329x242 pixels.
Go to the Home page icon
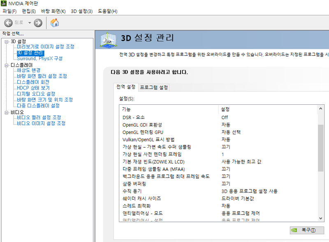(x=55, y=23)
